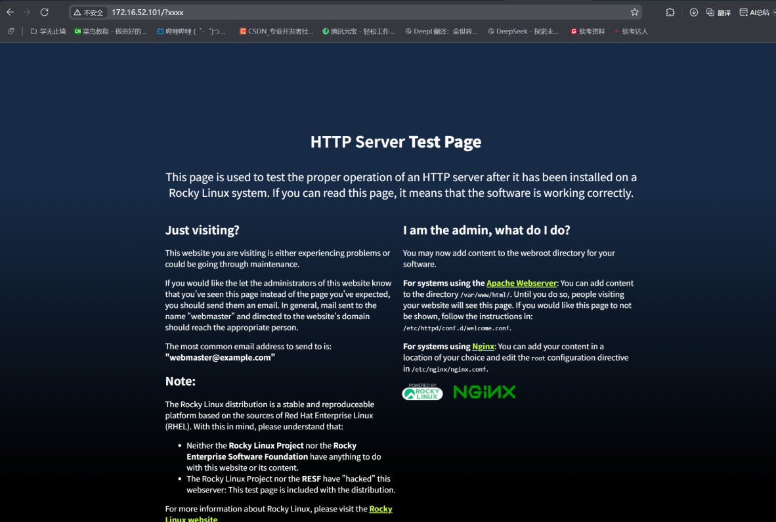Follow the Apache Webserver link
The height and width of the screenshot is (522, 776).
[522, 283]
